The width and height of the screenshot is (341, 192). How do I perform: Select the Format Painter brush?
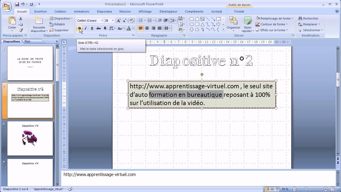click(21, 30)
